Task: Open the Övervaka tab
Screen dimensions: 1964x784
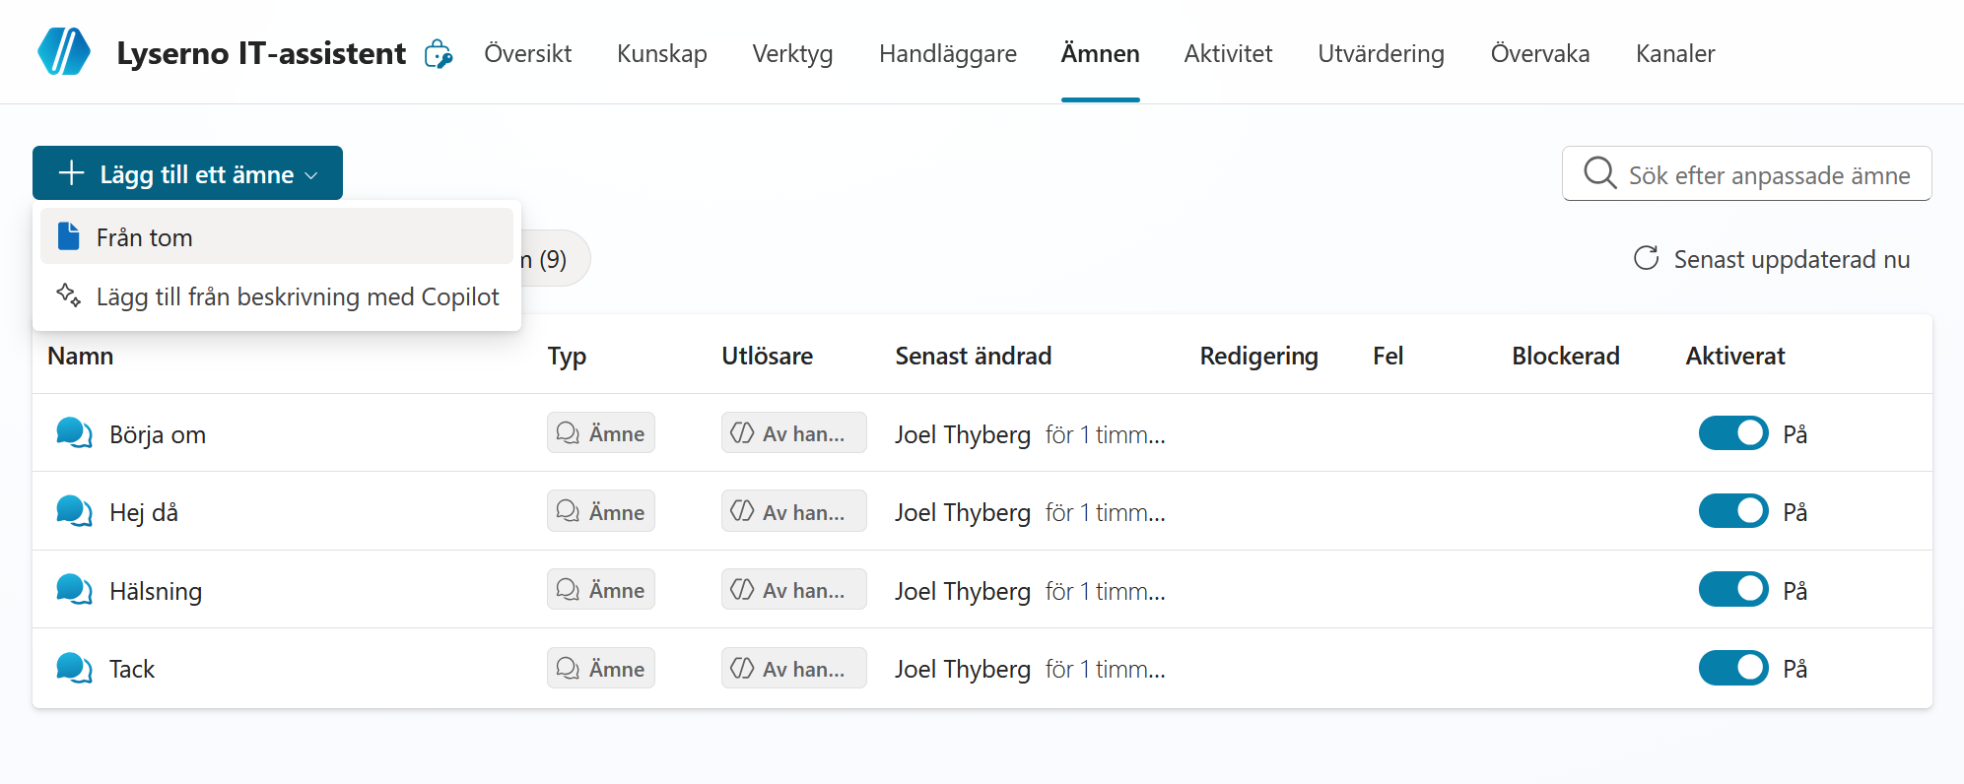Action: coord(1540,53)
